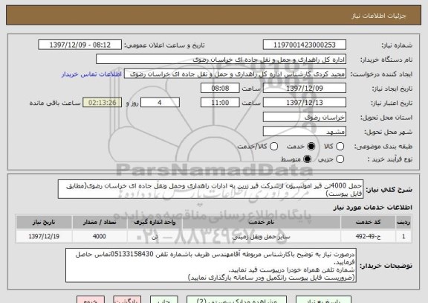
Task: Click need date cell 1397/12/19
Action: coord(44,237)
